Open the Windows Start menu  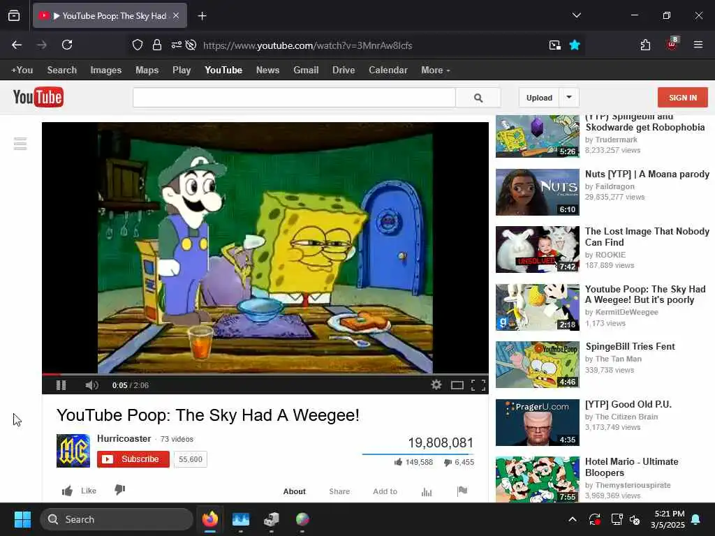[22, 519]
